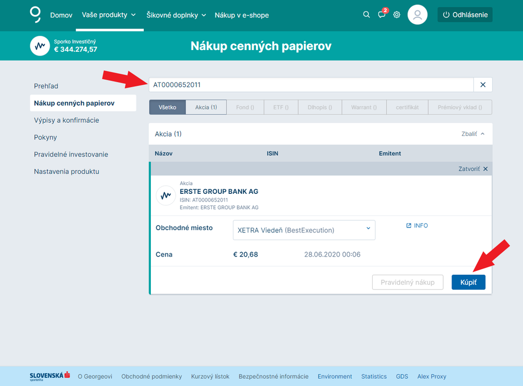Open Nákup cenných papierov in sidebar
This screenshot has height=386, width=523.
coord(83,103)
